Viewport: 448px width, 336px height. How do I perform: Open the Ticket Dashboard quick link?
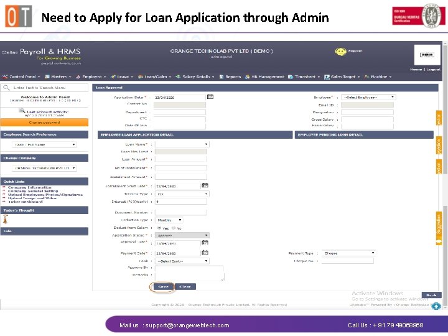tap(25, 202)
